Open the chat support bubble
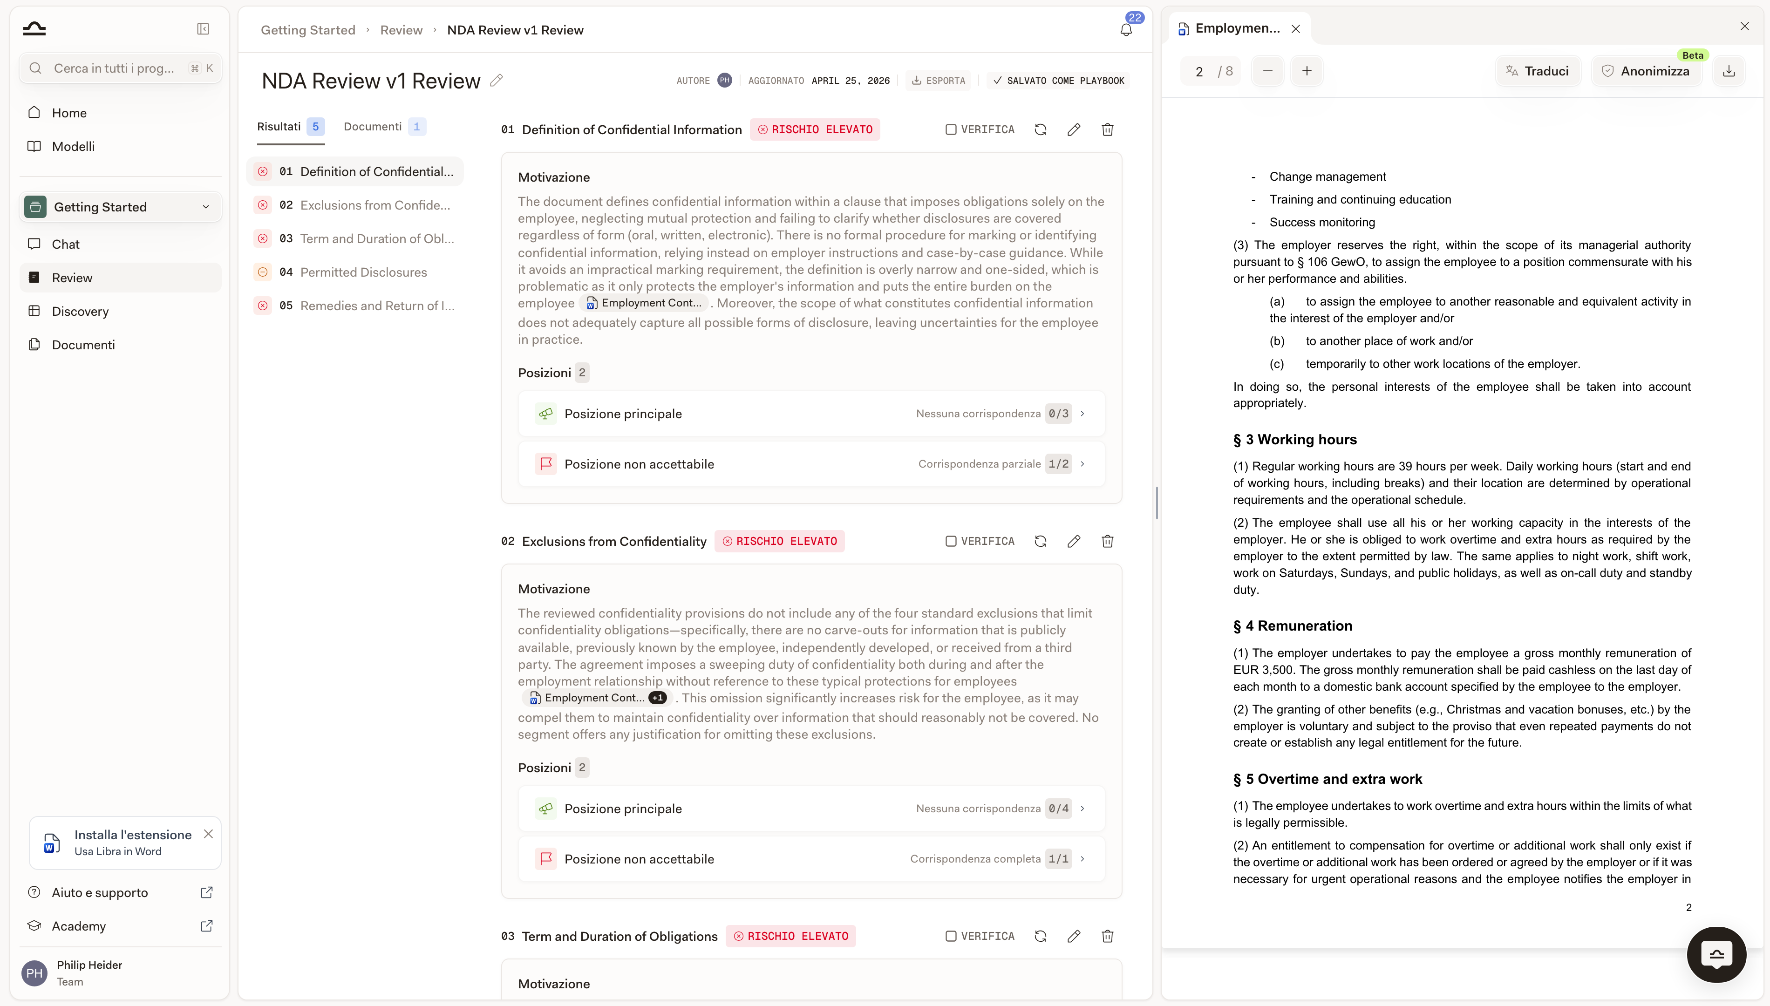 [1716, 955]
